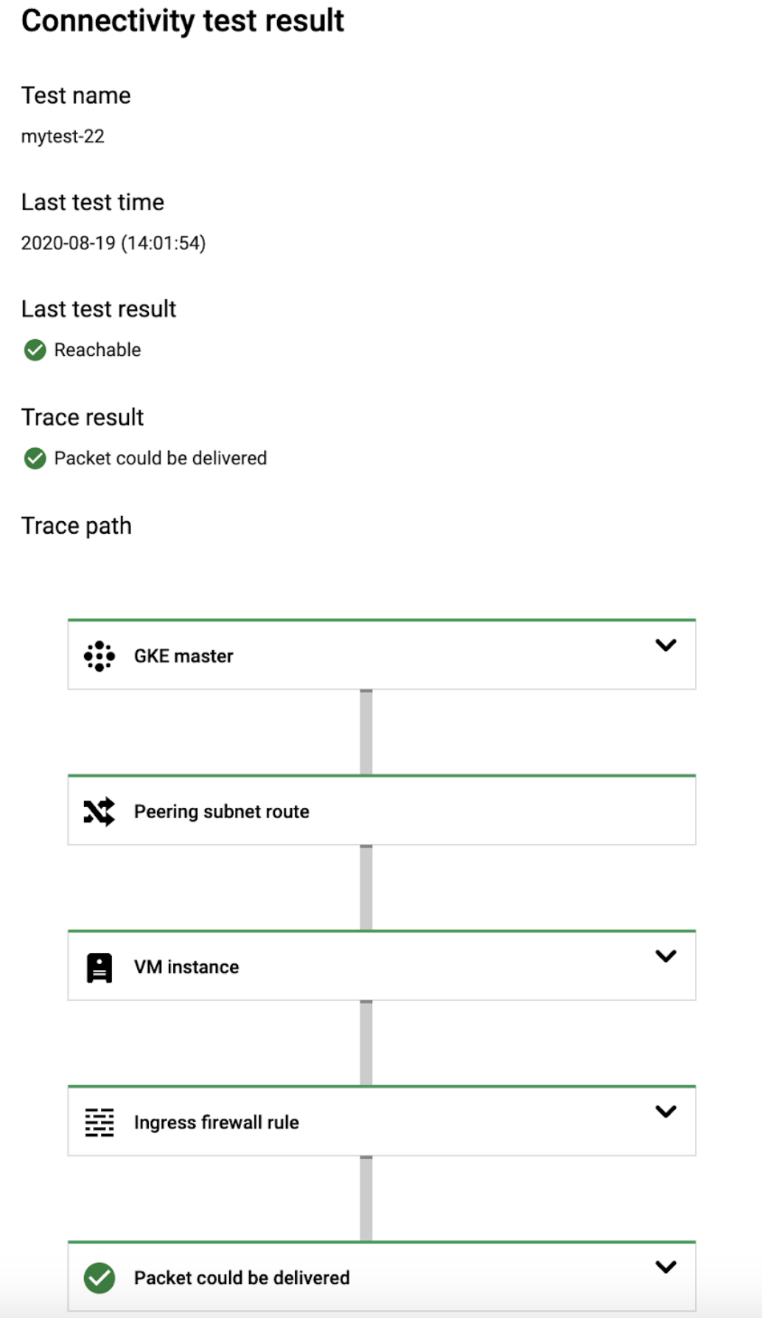
Task: Expand the VM instance card details
Action: pyautogui.click(x=665, y=957)
